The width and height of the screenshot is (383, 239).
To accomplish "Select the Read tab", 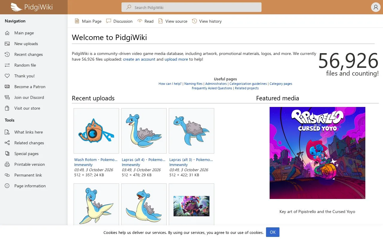I will point(145,21).
